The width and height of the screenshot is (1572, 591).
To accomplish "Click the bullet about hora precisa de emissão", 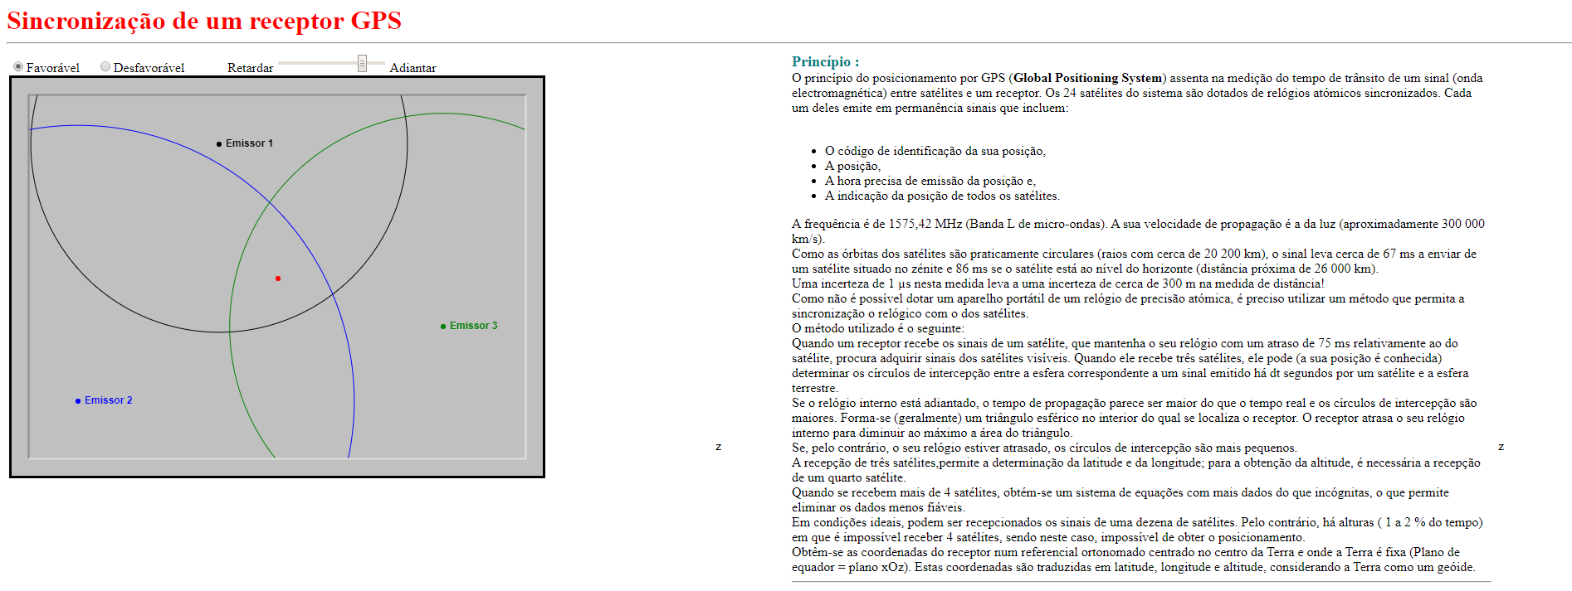I will point(930,181).
